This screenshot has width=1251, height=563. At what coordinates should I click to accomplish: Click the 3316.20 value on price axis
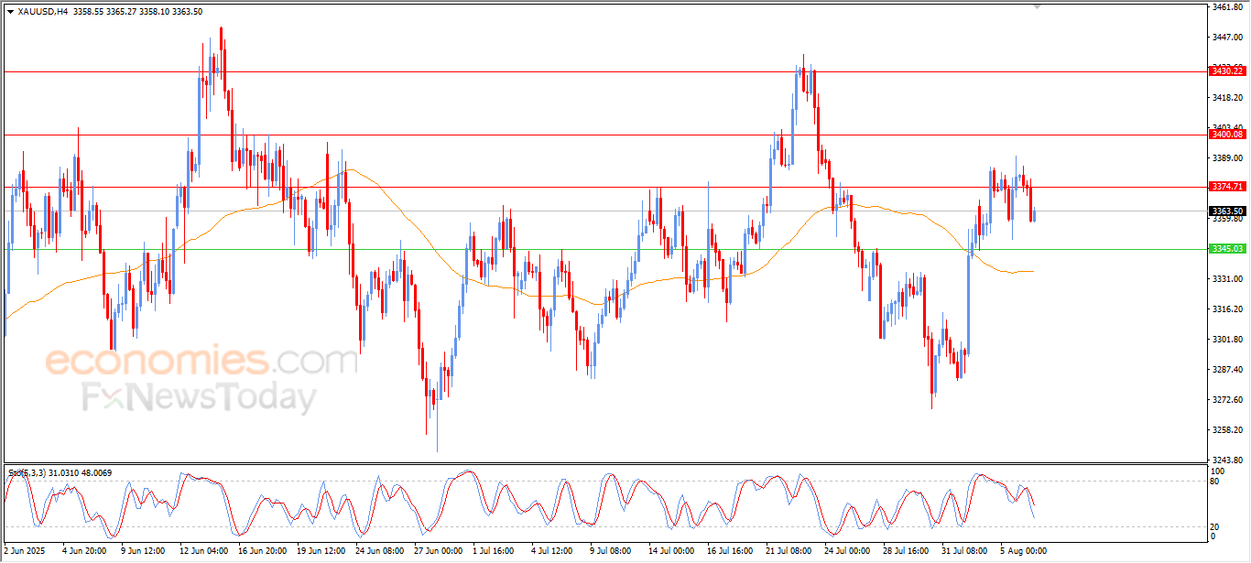(1227, 309)
